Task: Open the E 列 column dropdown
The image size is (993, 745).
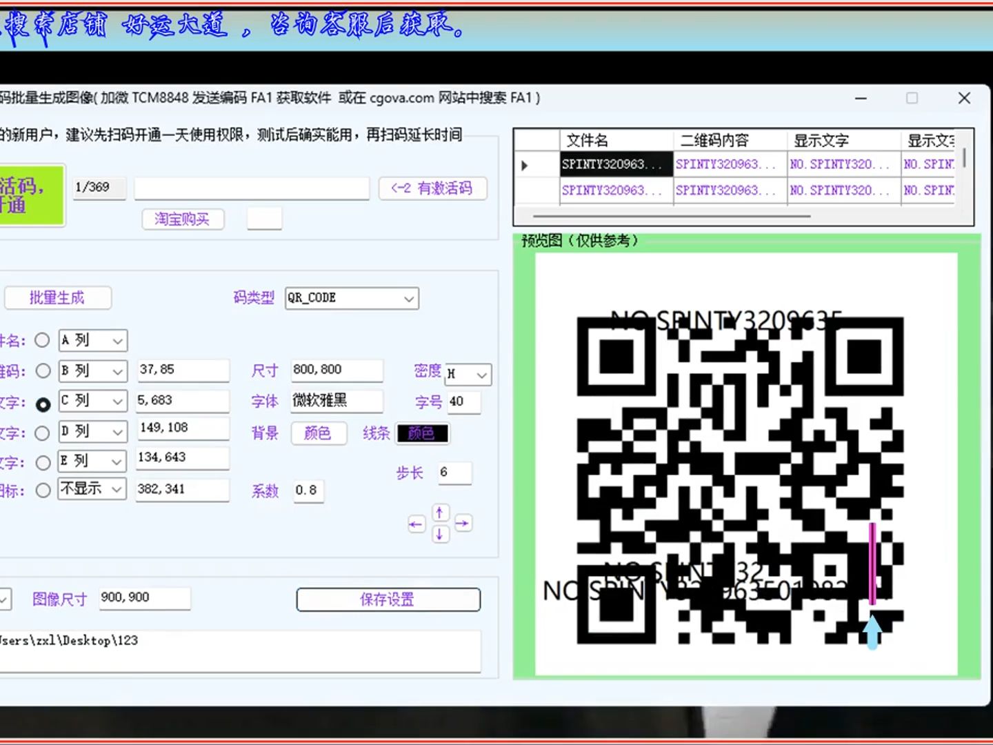Action: click(x=92, y=461)
